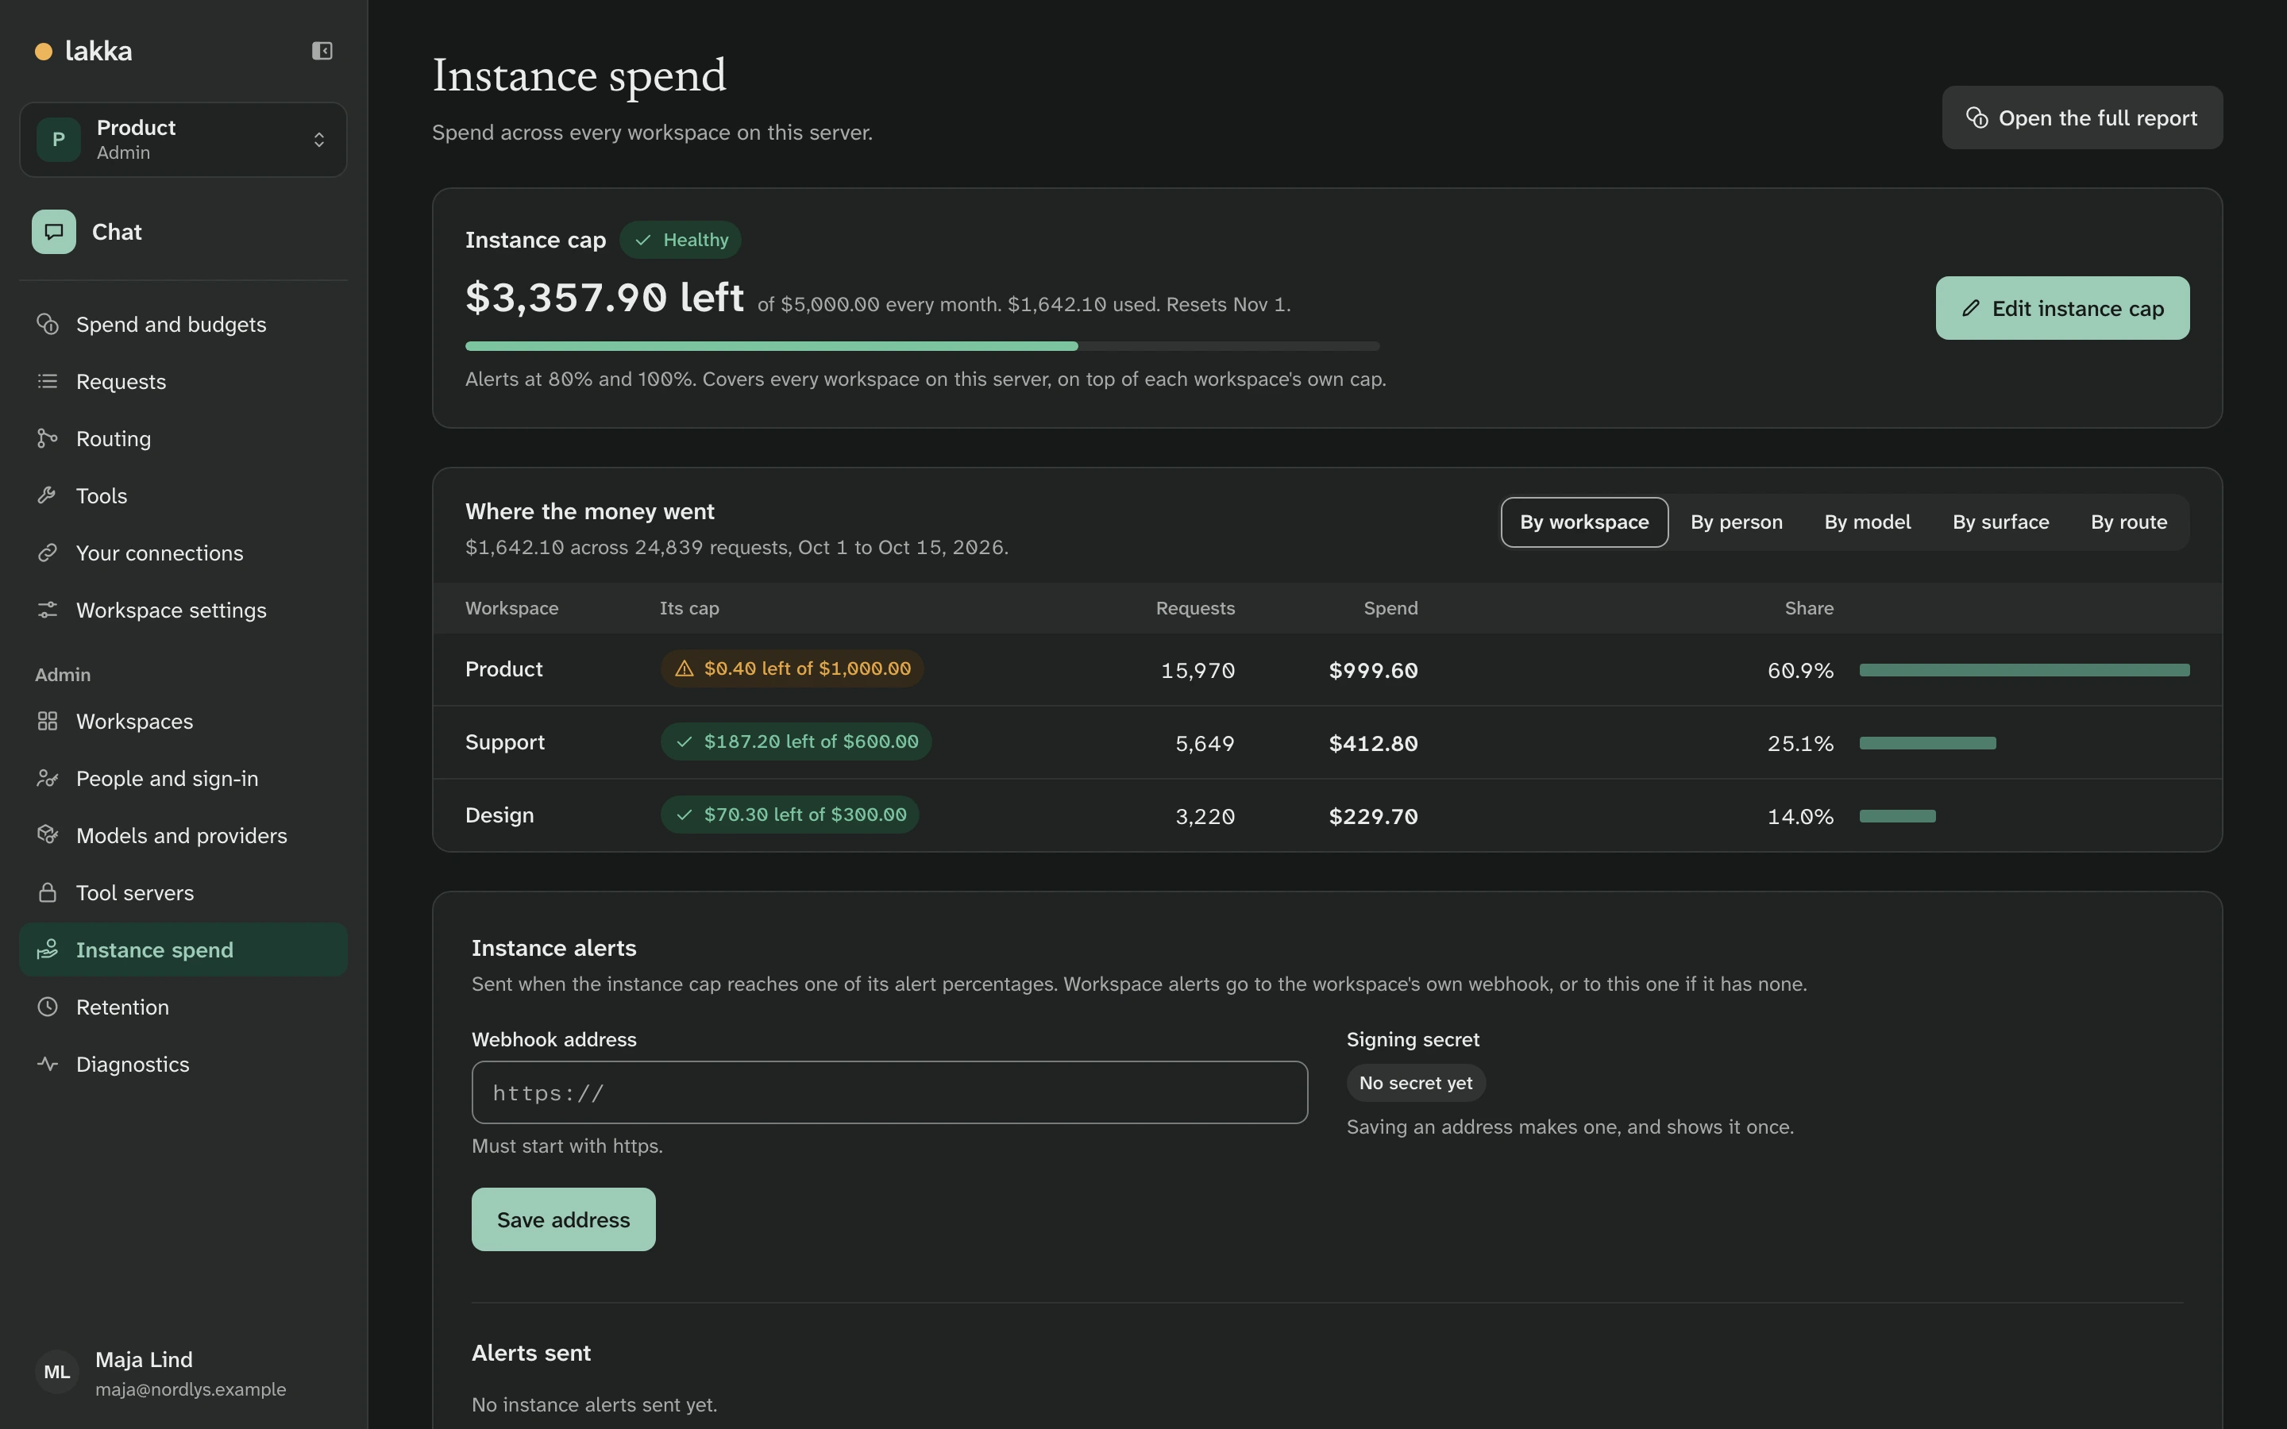Click the instance cap usage progress bar
Viewport: 2287px width, 1429px height.
(x=923, y=347)
